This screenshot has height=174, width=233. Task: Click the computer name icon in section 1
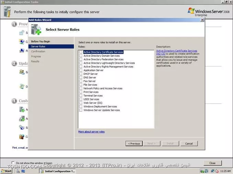tap(22, 51)
